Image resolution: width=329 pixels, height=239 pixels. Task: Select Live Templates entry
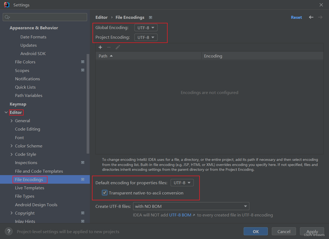pos(29,188)
